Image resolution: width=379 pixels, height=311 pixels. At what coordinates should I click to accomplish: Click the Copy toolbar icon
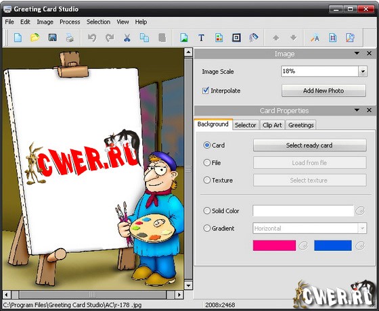(144, 38)
